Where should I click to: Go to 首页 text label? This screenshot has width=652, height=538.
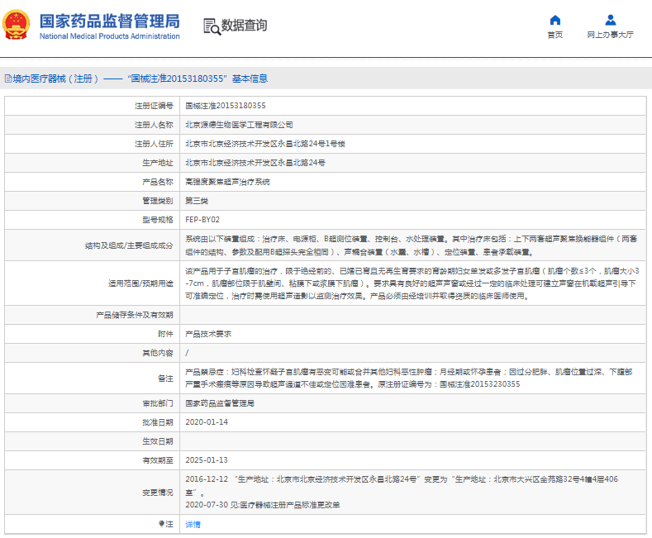pos(555,36)
